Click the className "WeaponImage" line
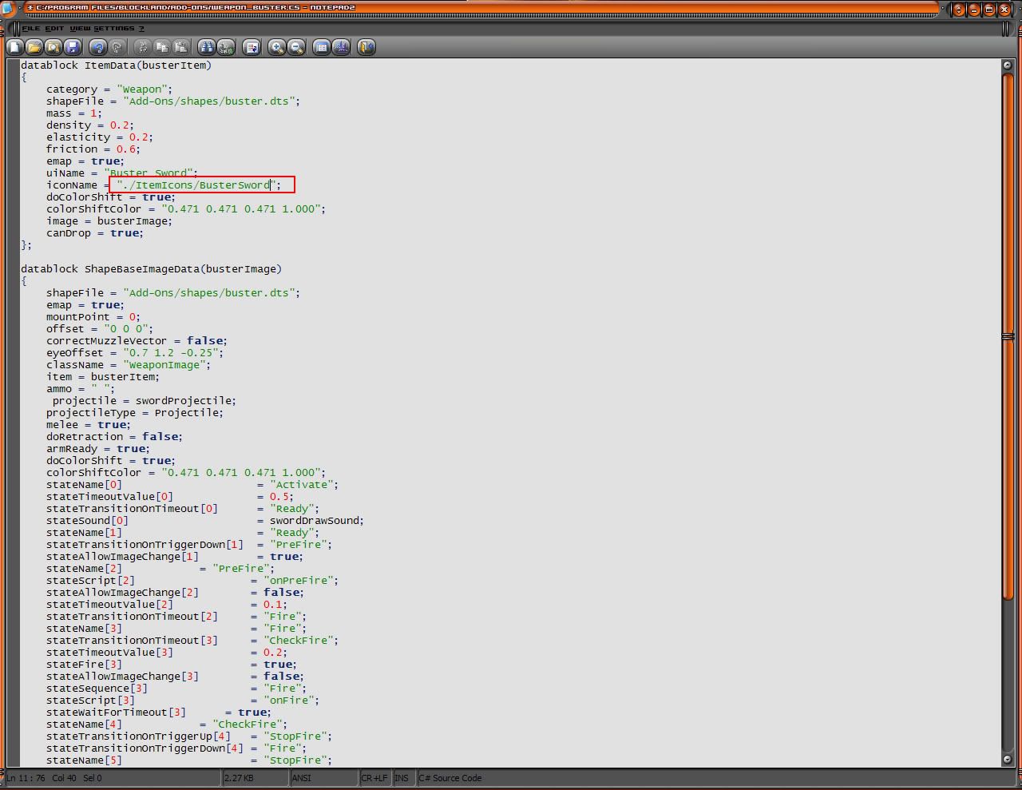 click(129, 365)
